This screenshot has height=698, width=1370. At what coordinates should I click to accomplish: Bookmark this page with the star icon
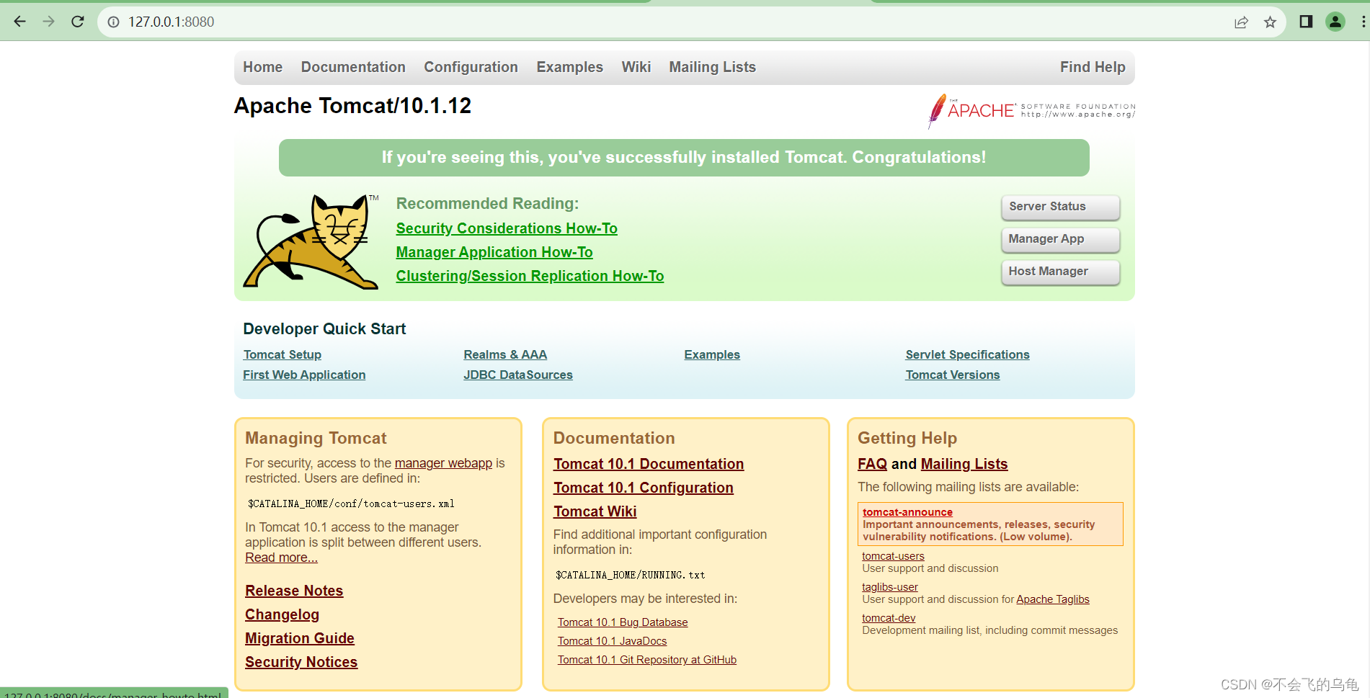(1270, 22)
